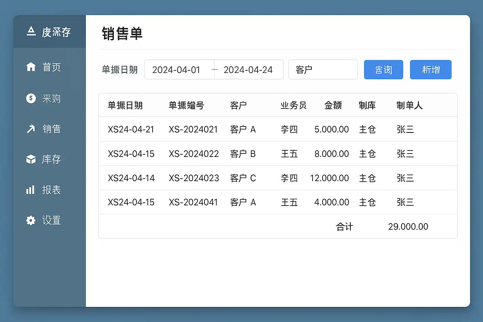
Task: Pick end date 2024-04-24 field
Action: [x=248, y=70]
